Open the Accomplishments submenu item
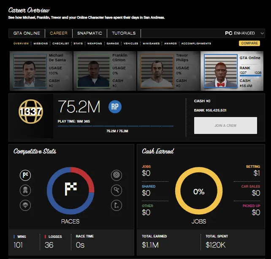The image size is (271, 259). coord(197,44)
